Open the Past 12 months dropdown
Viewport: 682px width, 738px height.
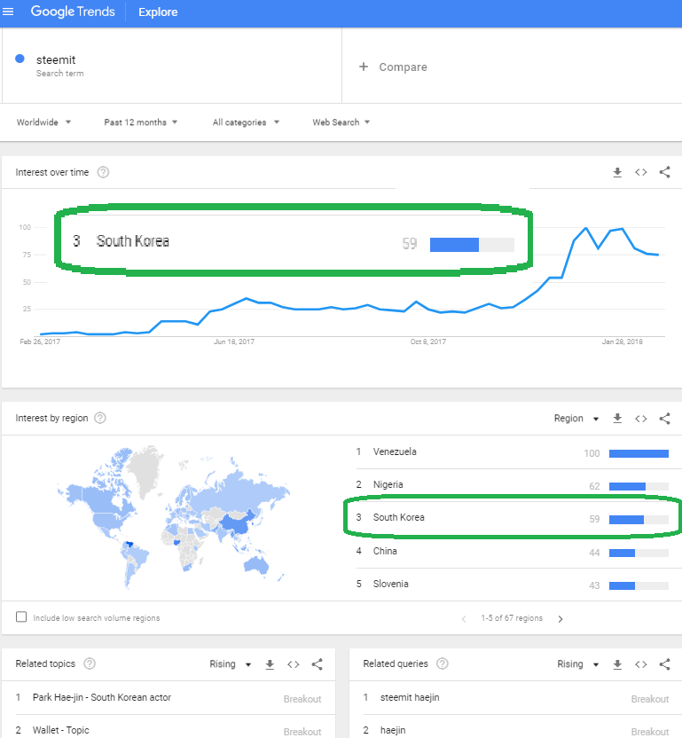click(x=141, y=122)
